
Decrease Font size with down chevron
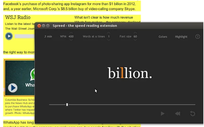[x=135, y=40]
